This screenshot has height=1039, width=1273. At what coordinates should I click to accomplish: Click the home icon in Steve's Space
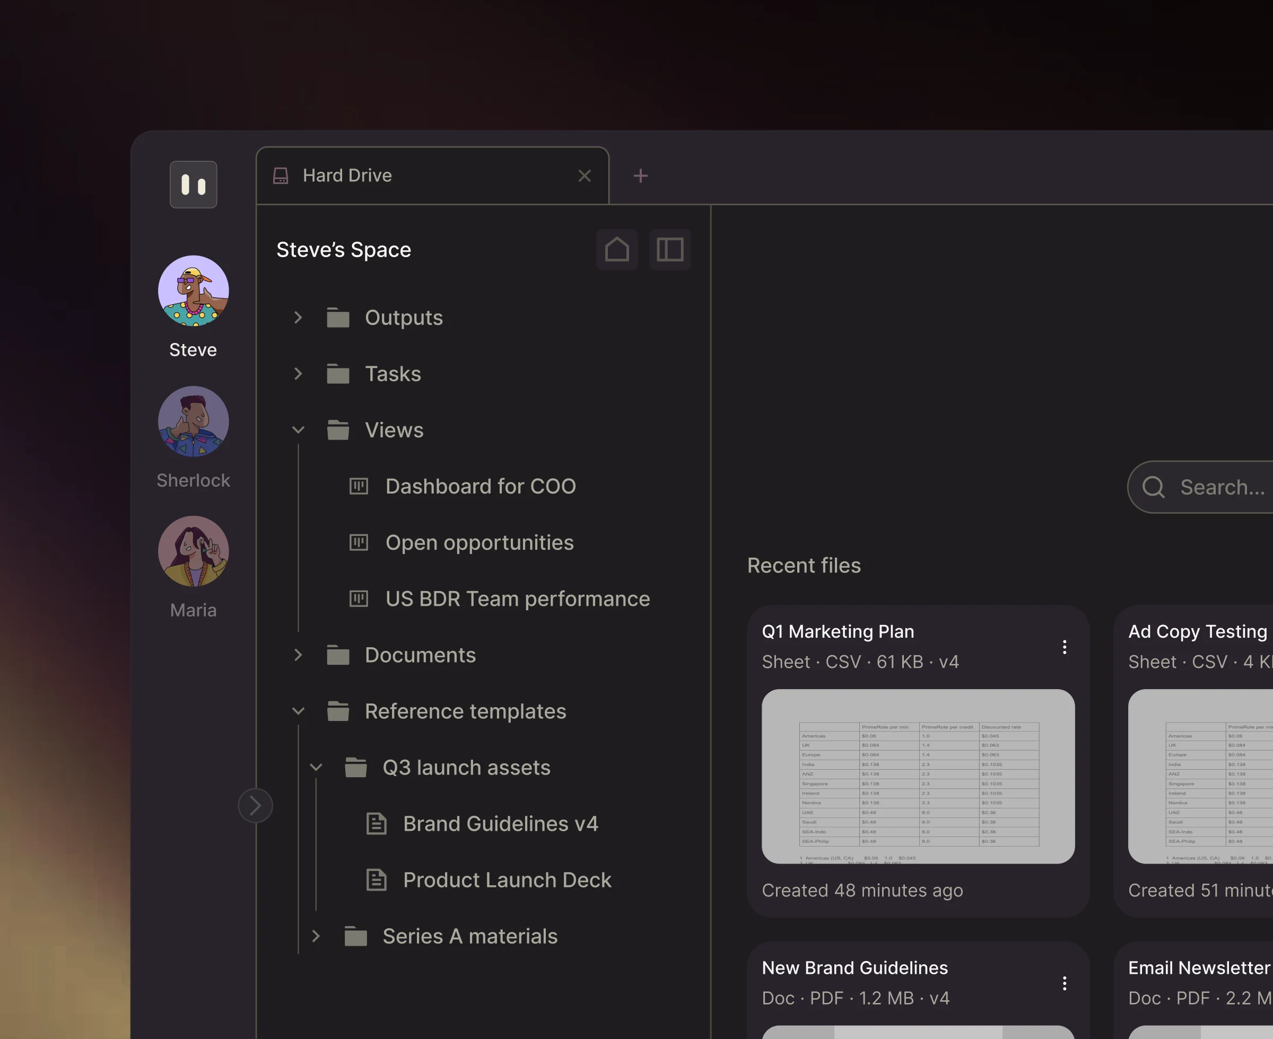617,250
